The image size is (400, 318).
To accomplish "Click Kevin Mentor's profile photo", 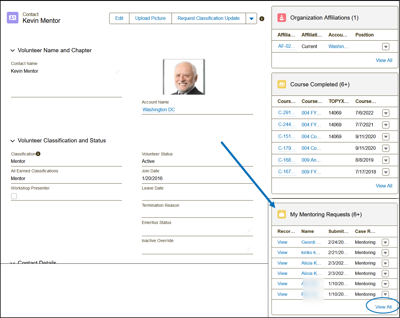I will pos(184,77).
